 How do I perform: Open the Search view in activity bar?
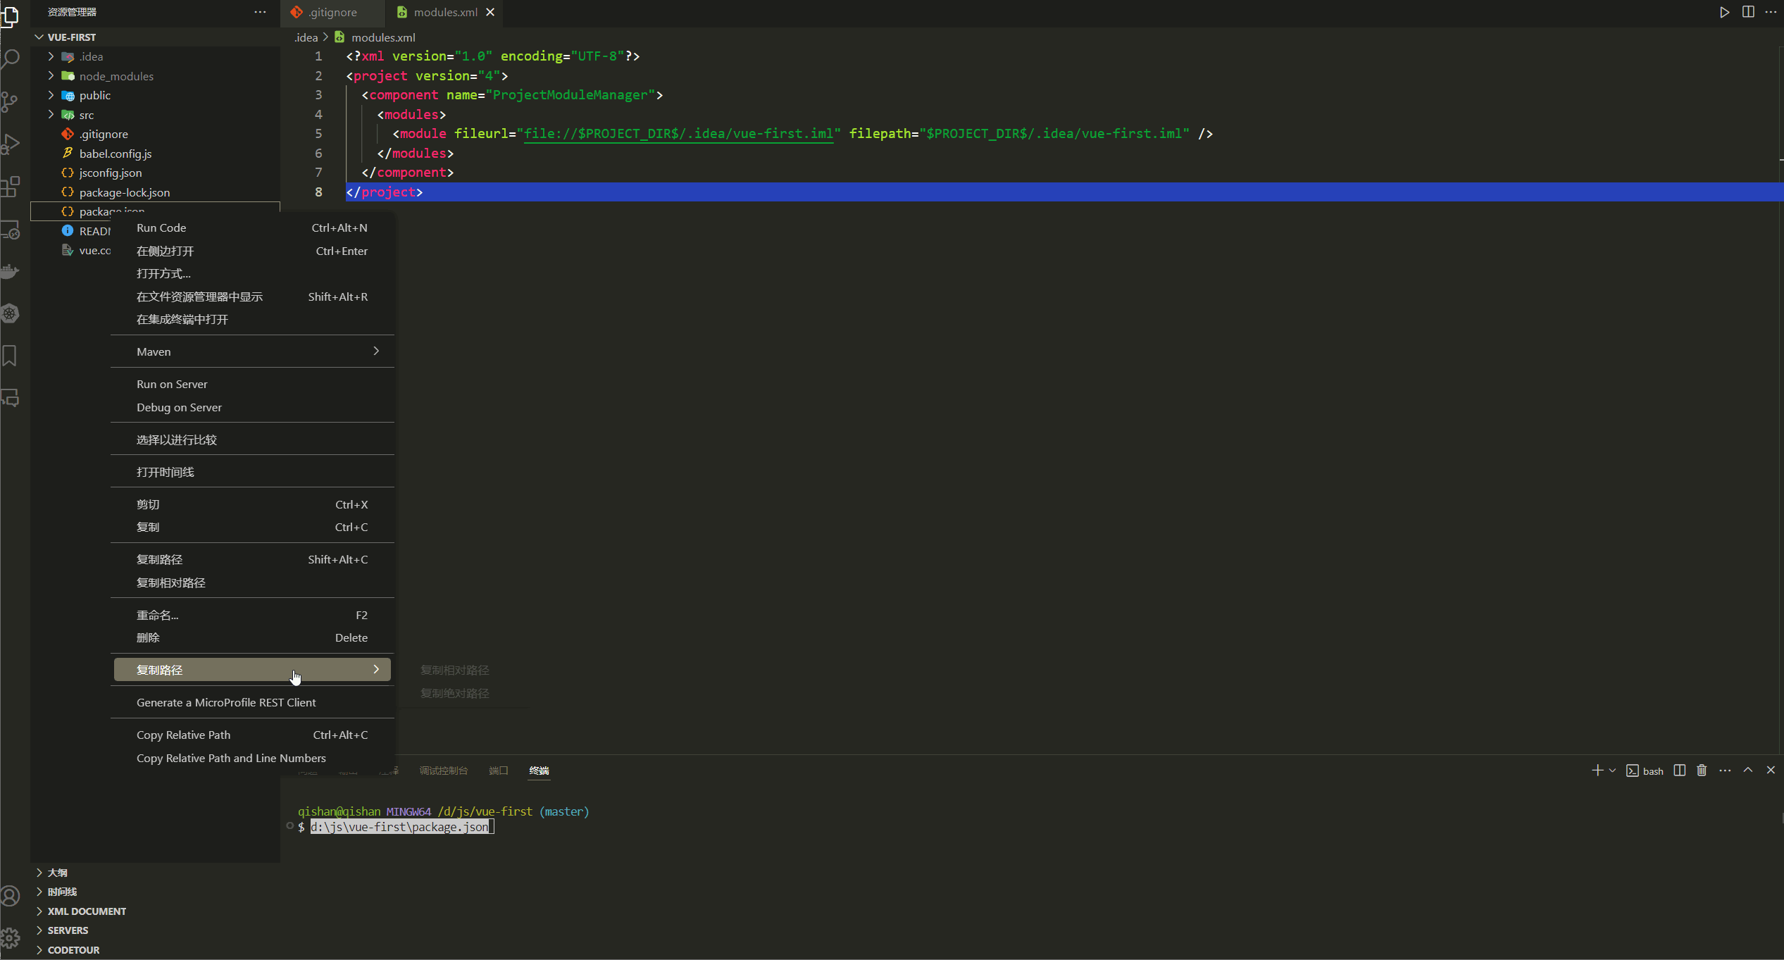(x=11, y=58)
